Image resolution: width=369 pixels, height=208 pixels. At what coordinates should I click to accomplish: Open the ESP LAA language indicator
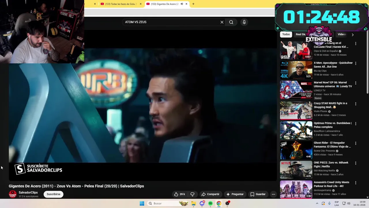click(337, 203)
